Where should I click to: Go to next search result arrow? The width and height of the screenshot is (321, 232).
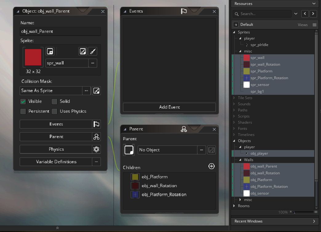[313, 14]
